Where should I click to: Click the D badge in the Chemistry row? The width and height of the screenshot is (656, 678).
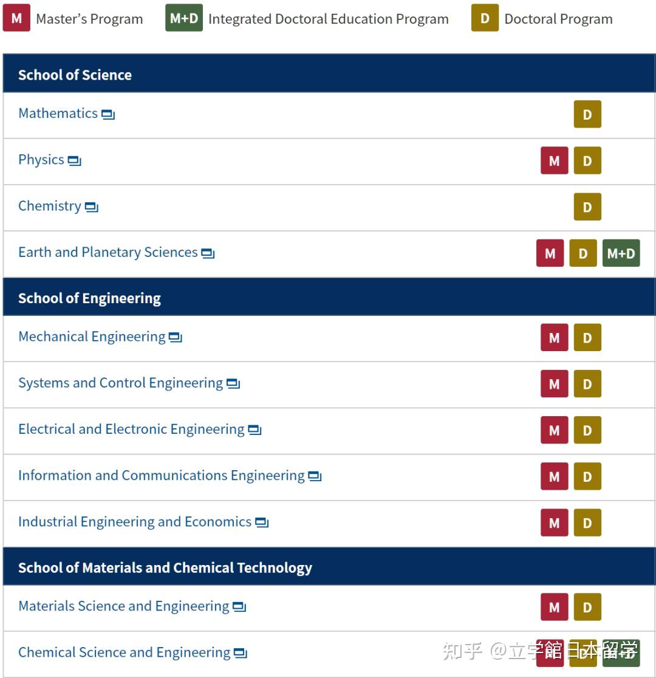point(587,207)
